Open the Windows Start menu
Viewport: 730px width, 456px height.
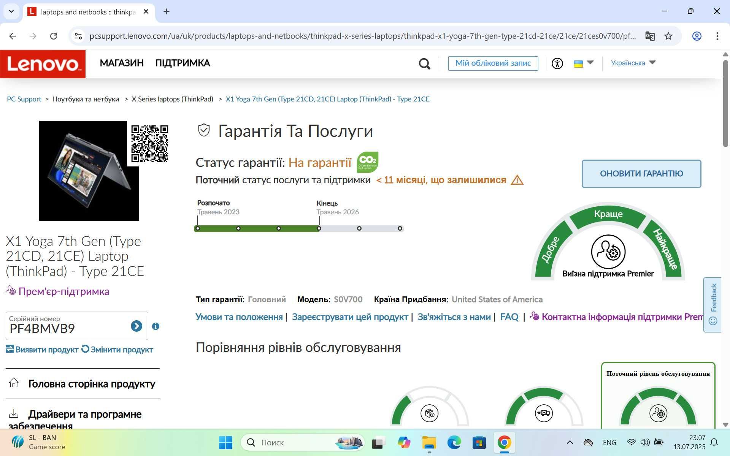tap(225, 442)
